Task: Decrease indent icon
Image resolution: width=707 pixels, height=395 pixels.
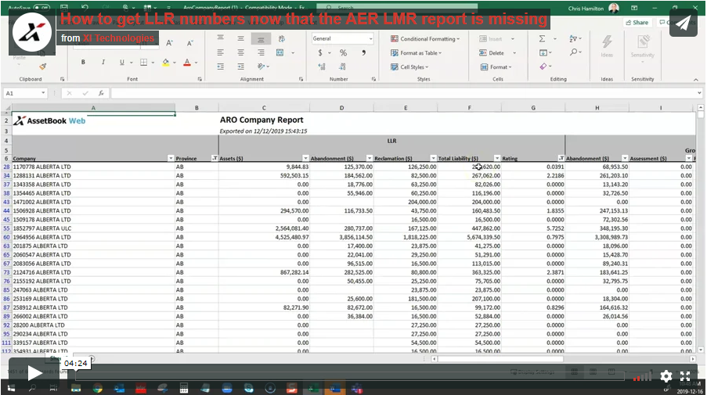Action: [x=221, y=66]
